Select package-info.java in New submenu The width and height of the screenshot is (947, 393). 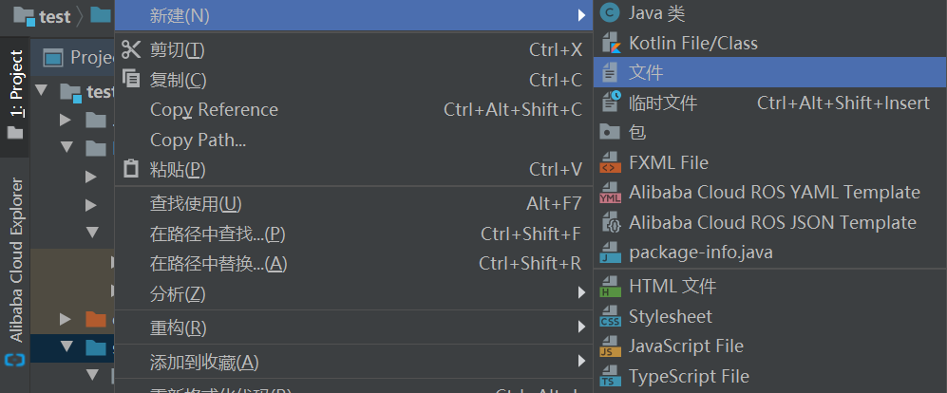tap(770, 253)
